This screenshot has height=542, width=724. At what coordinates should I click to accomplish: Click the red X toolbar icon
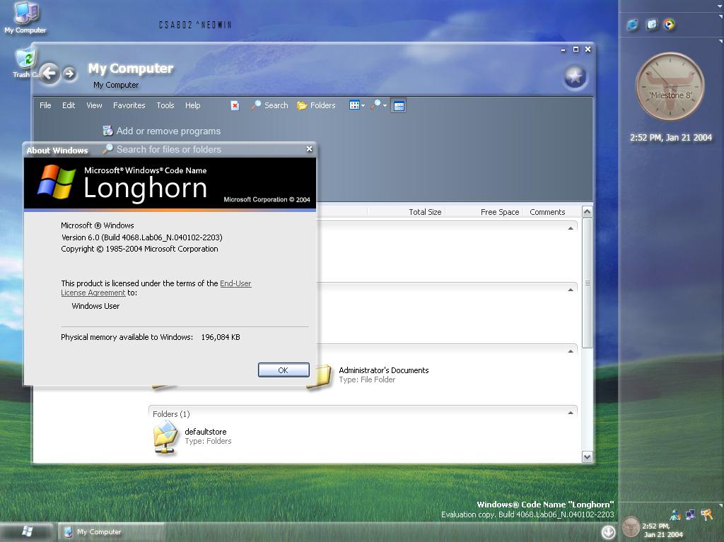click(x=235, y=105)
